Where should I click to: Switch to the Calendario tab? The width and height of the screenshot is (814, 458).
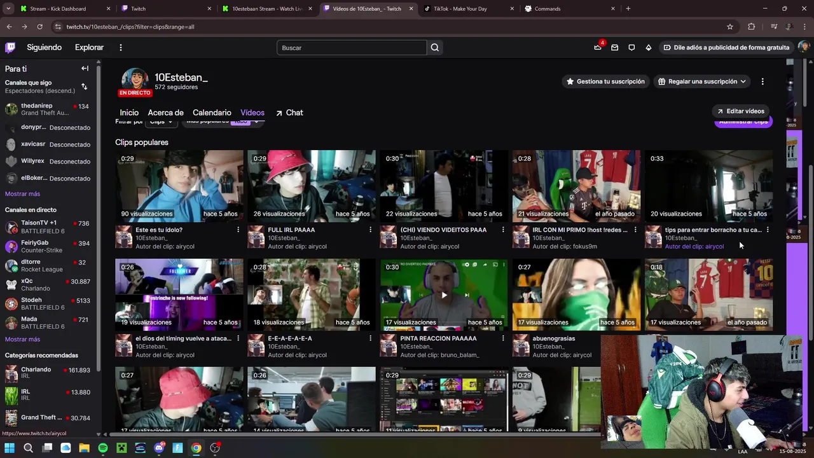[x=212, y=113]
